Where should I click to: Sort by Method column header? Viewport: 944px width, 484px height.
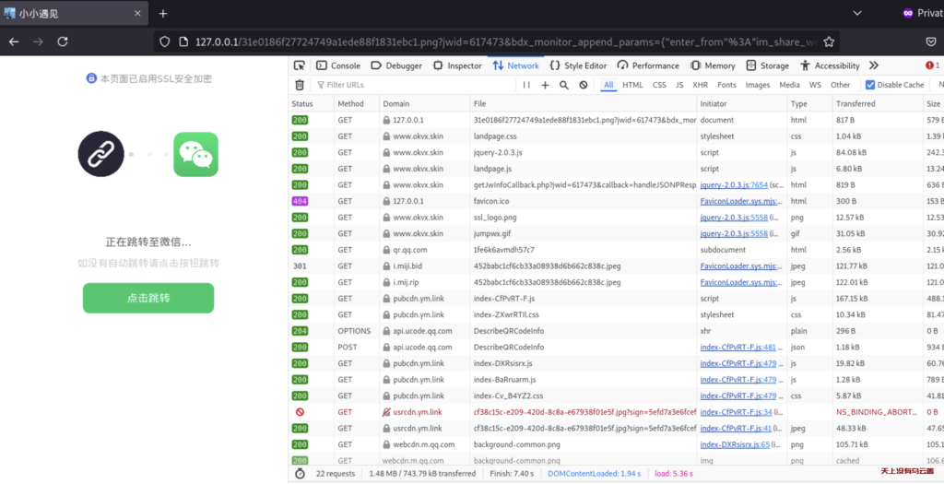[357, 103]
